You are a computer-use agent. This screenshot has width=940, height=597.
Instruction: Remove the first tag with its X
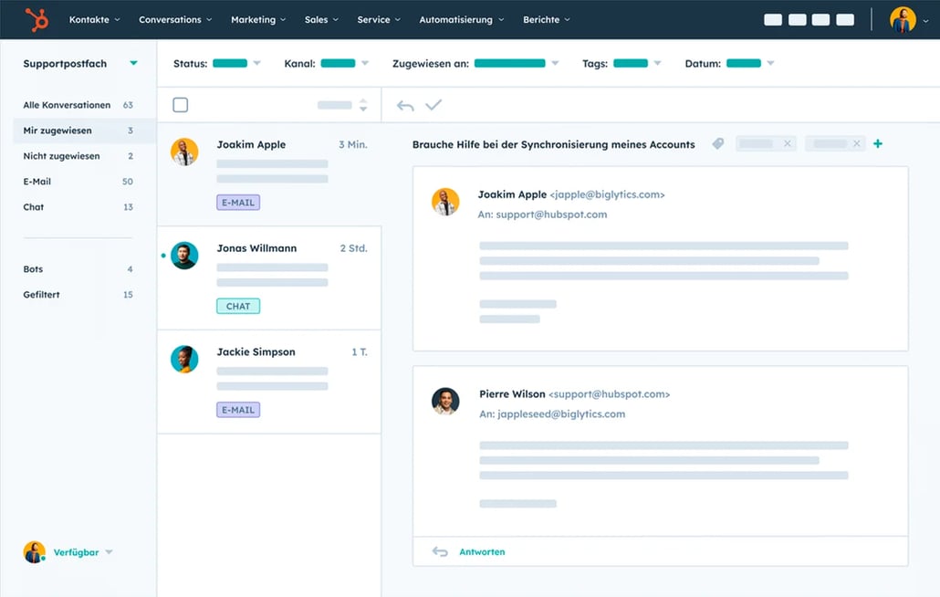click(x=788, y=144)
